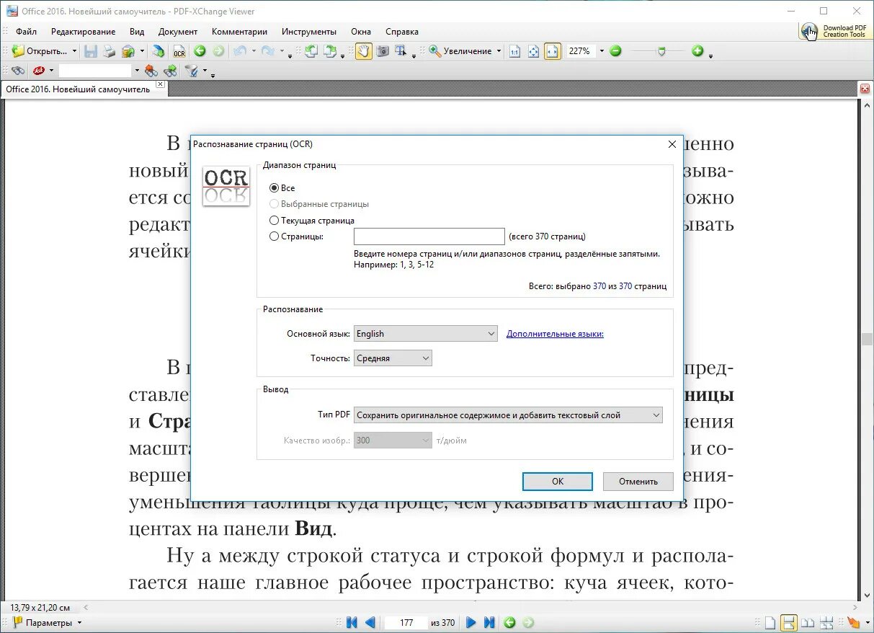Expand the search box dropdown arrow
Viewport: 874px width, 633px height.
(x=137, y=71)
